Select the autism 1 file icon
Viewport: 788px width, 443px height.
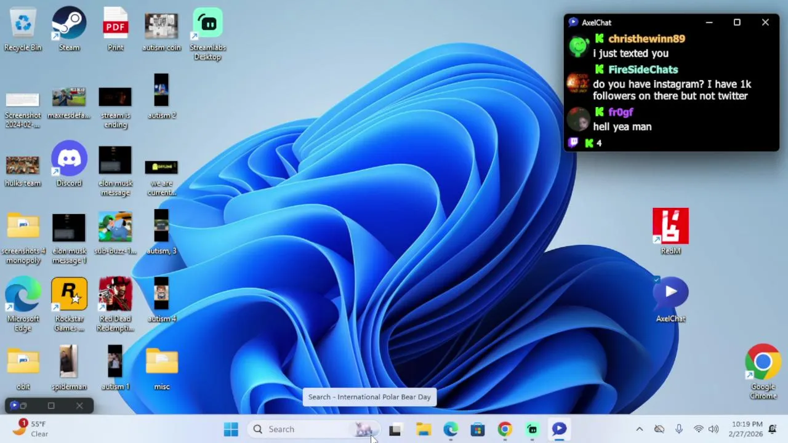tap(115, 368)
